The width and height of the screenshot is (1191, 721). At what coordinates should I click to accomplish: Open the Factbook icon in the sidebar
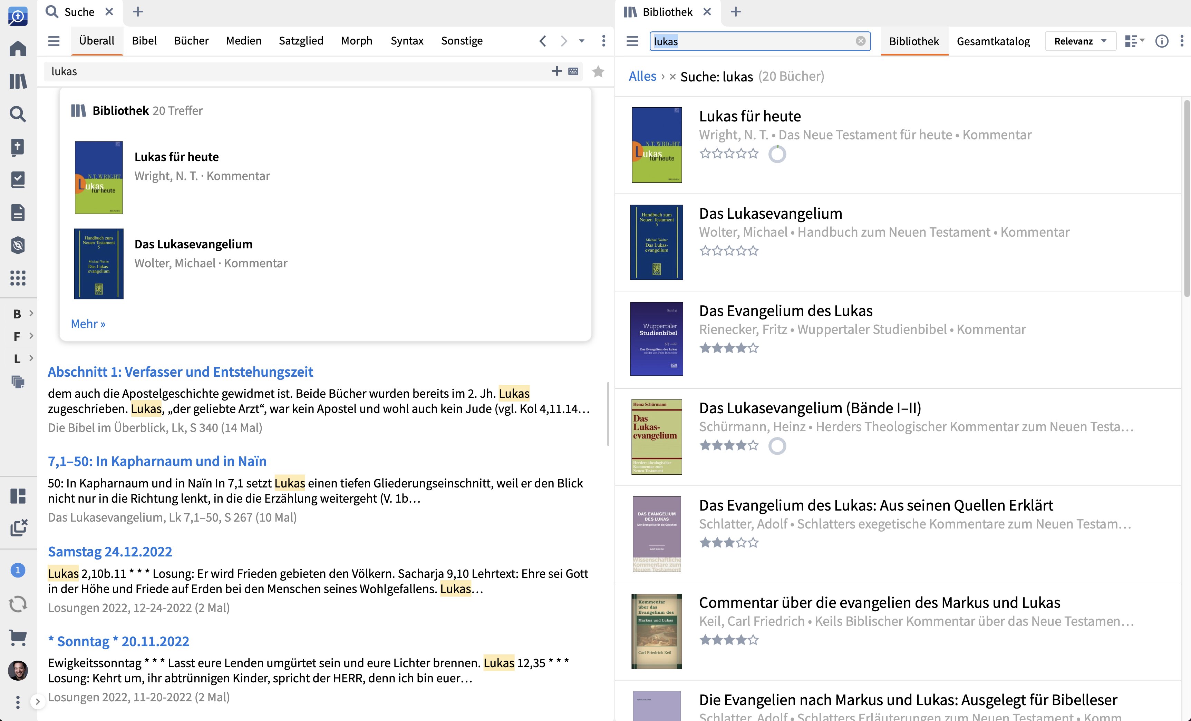pos(18,147)
